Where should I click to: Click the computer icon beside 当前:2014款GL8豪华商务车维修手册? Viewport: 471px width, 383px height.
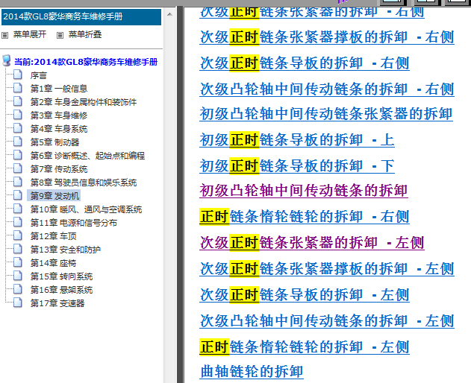(6, 60)
